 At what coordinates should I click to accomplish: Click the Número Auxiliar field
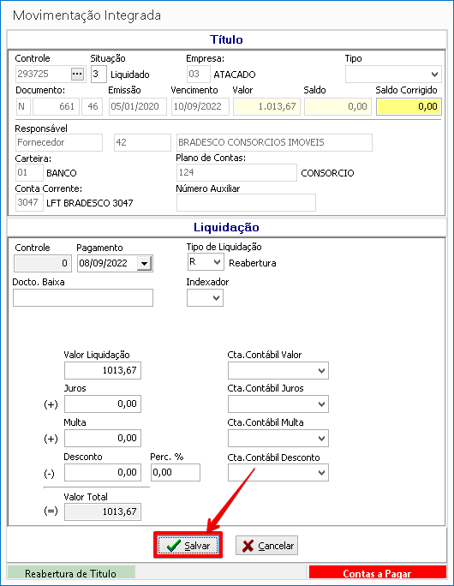(x=246, y=202)
